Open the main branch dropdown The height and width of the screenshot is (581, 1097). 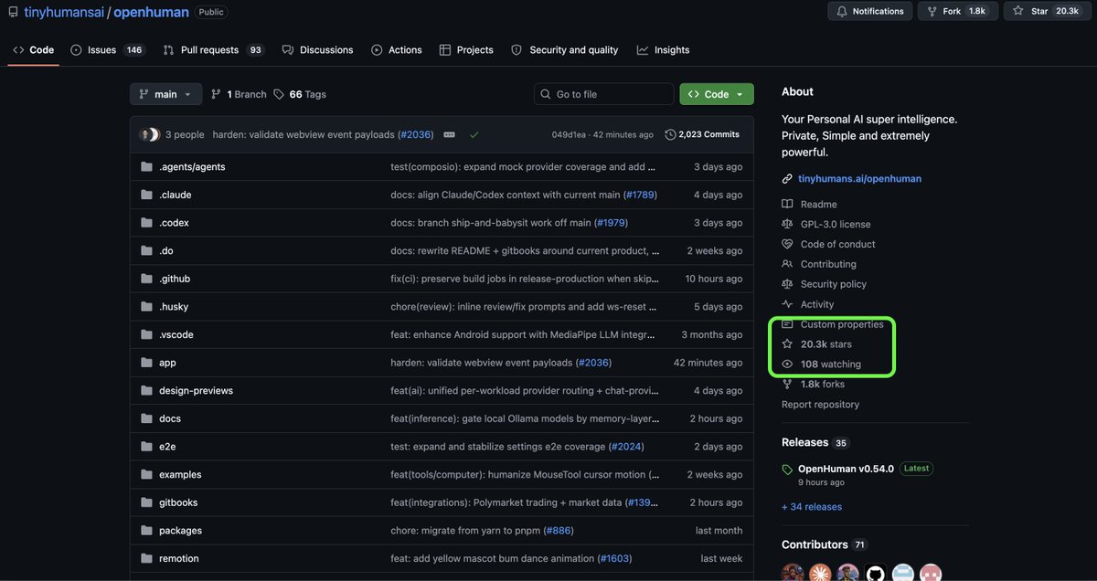point(165,94)
